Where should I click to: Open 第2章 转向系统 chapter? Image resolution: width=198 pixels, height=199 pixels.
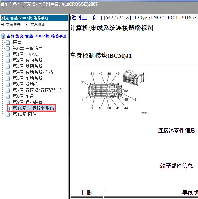tap(27, 60)
